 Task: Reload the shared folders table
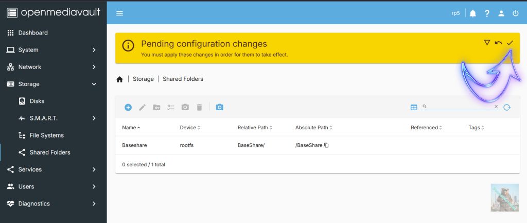[x=507, y=107]
